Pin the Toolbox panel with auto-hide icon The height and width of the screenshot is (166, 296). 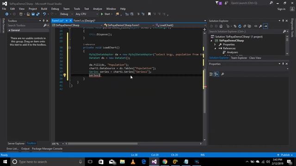coord(43,21)
